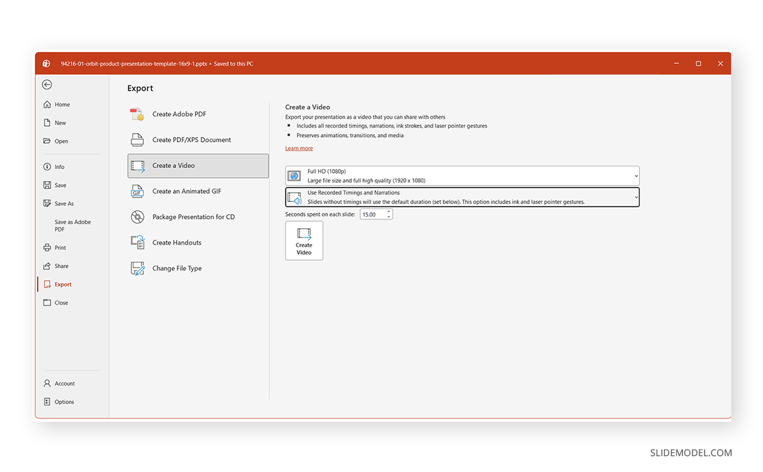Select New in the backstage menu
The image size is (763, 472).
coord(60,123)
